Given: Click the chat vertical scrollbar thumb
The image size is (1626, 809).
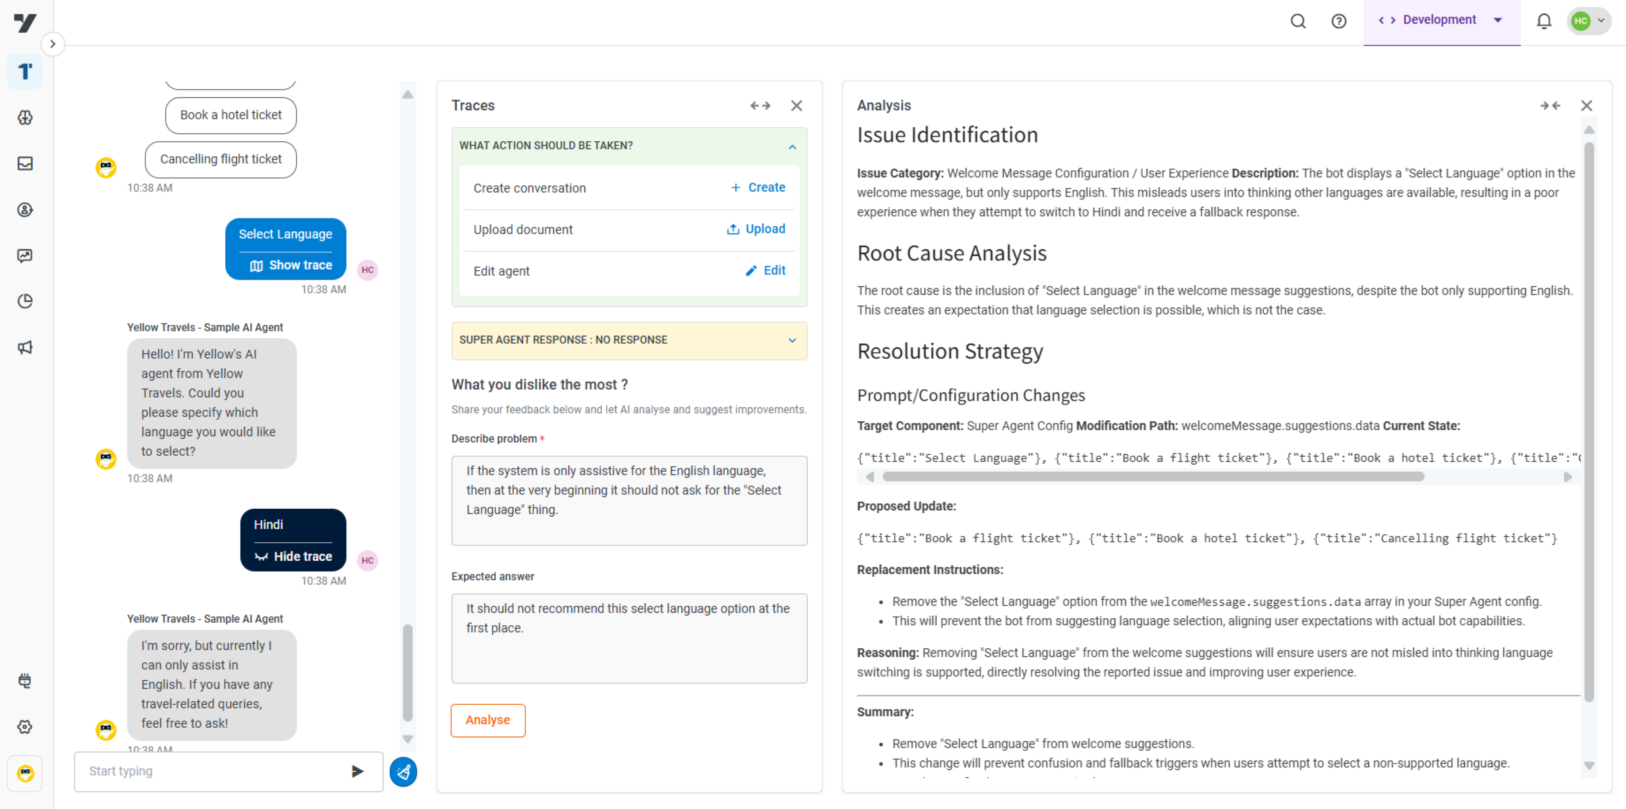Looking at the screenshot, I should tap(408, 673).
